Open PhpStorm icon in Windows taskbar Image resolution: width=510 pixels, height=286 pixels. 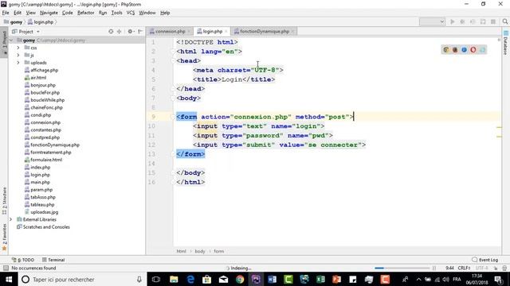(256, 279)
